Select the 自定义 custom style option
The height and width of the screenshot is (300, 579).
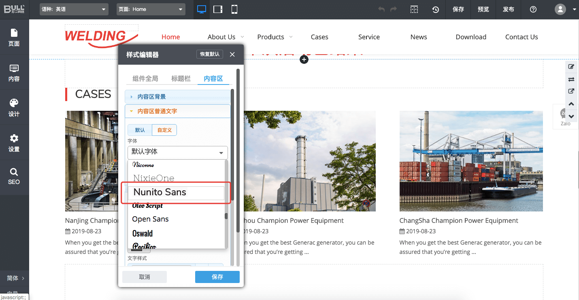[164, 130]
